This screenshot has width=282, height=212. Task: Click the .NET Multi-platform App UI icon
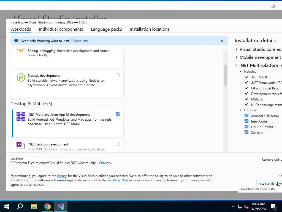point(21,116)
